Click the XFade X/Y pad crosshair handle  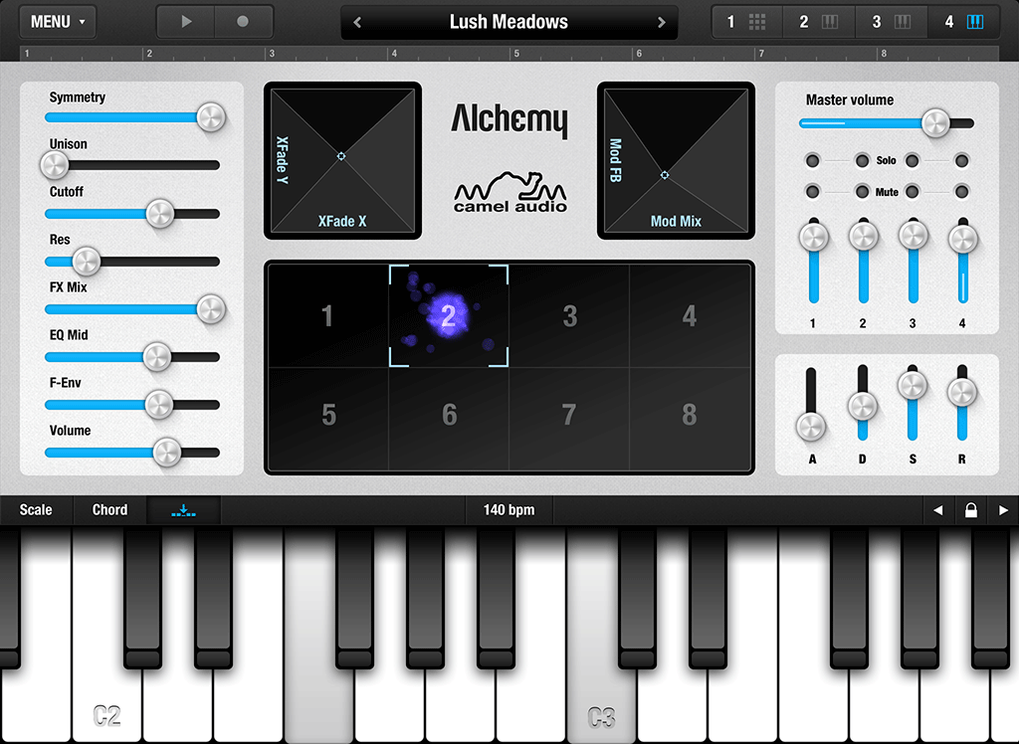click(341, 156)
